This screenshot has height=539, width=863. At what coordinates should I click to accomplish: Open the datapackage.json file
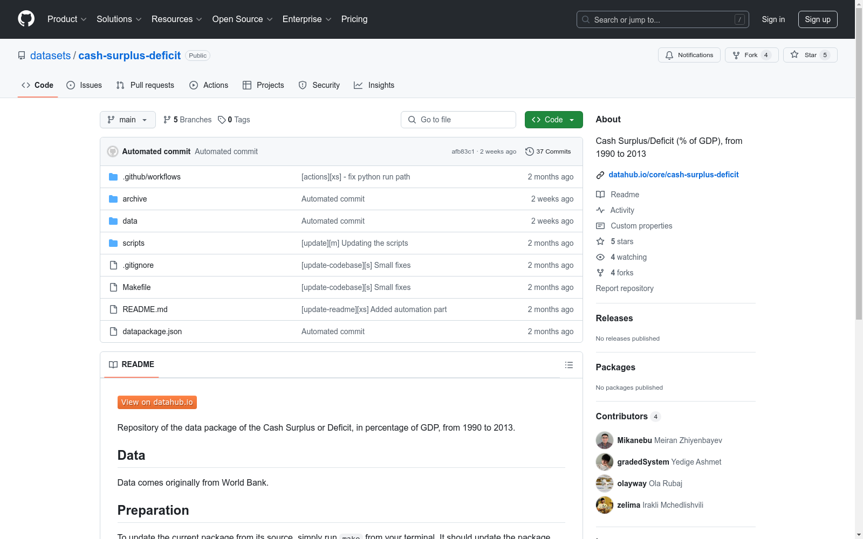coord(152,331)
